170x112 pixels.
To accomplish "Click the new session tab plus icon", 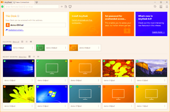I will 37,2.
